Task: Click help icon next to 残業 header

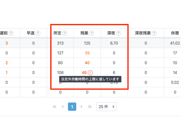Action: [x=92, y=33]
